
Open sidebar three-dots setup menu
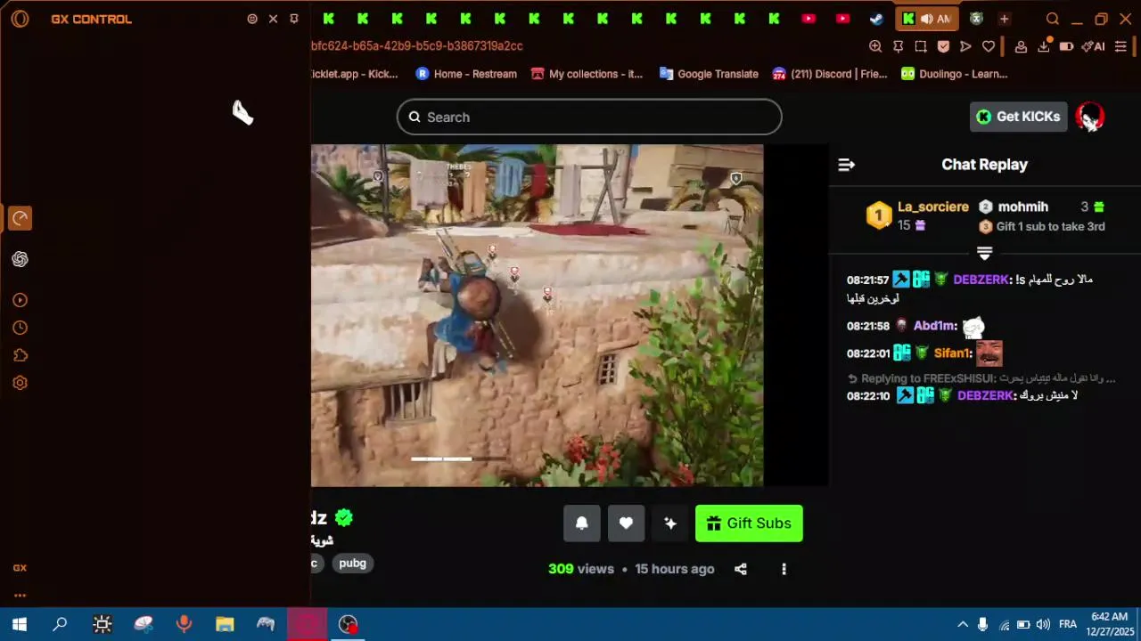[20, 596]
